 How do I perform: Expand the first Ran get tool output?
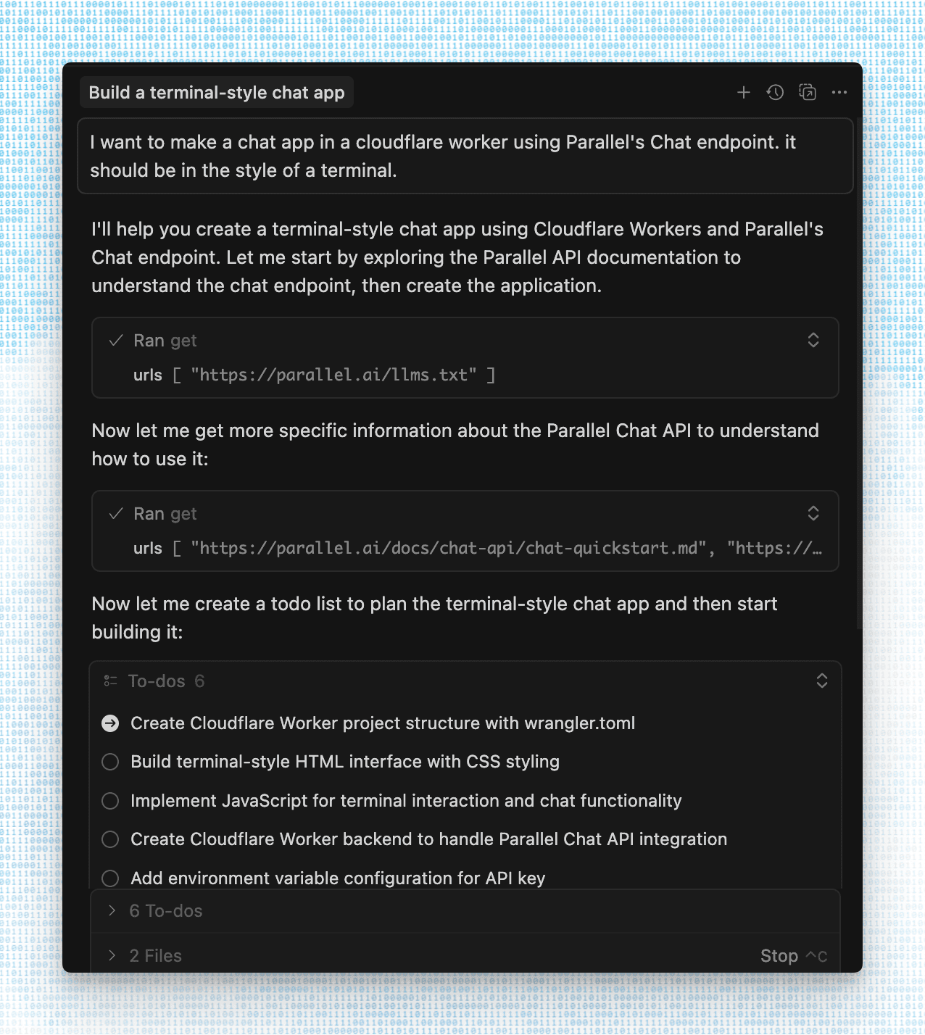pyautogui.click(x=813, y=340)
